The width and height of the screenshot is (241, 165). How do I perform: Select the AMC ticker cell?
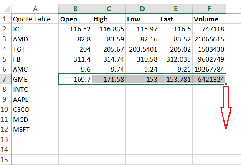pos(35,69)
